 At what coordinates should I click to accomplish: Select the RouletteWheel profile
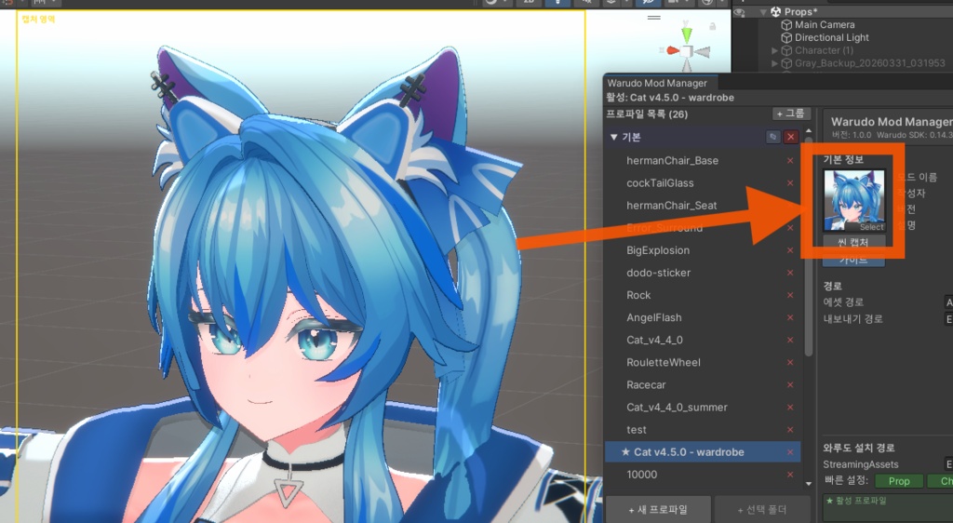(x=702, y=363)
